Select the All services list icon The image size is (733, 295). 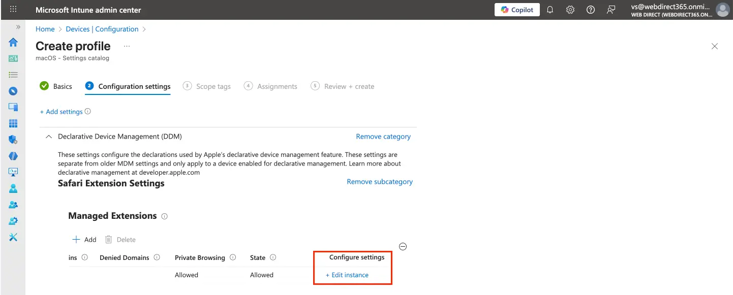[x=13, y=75]
